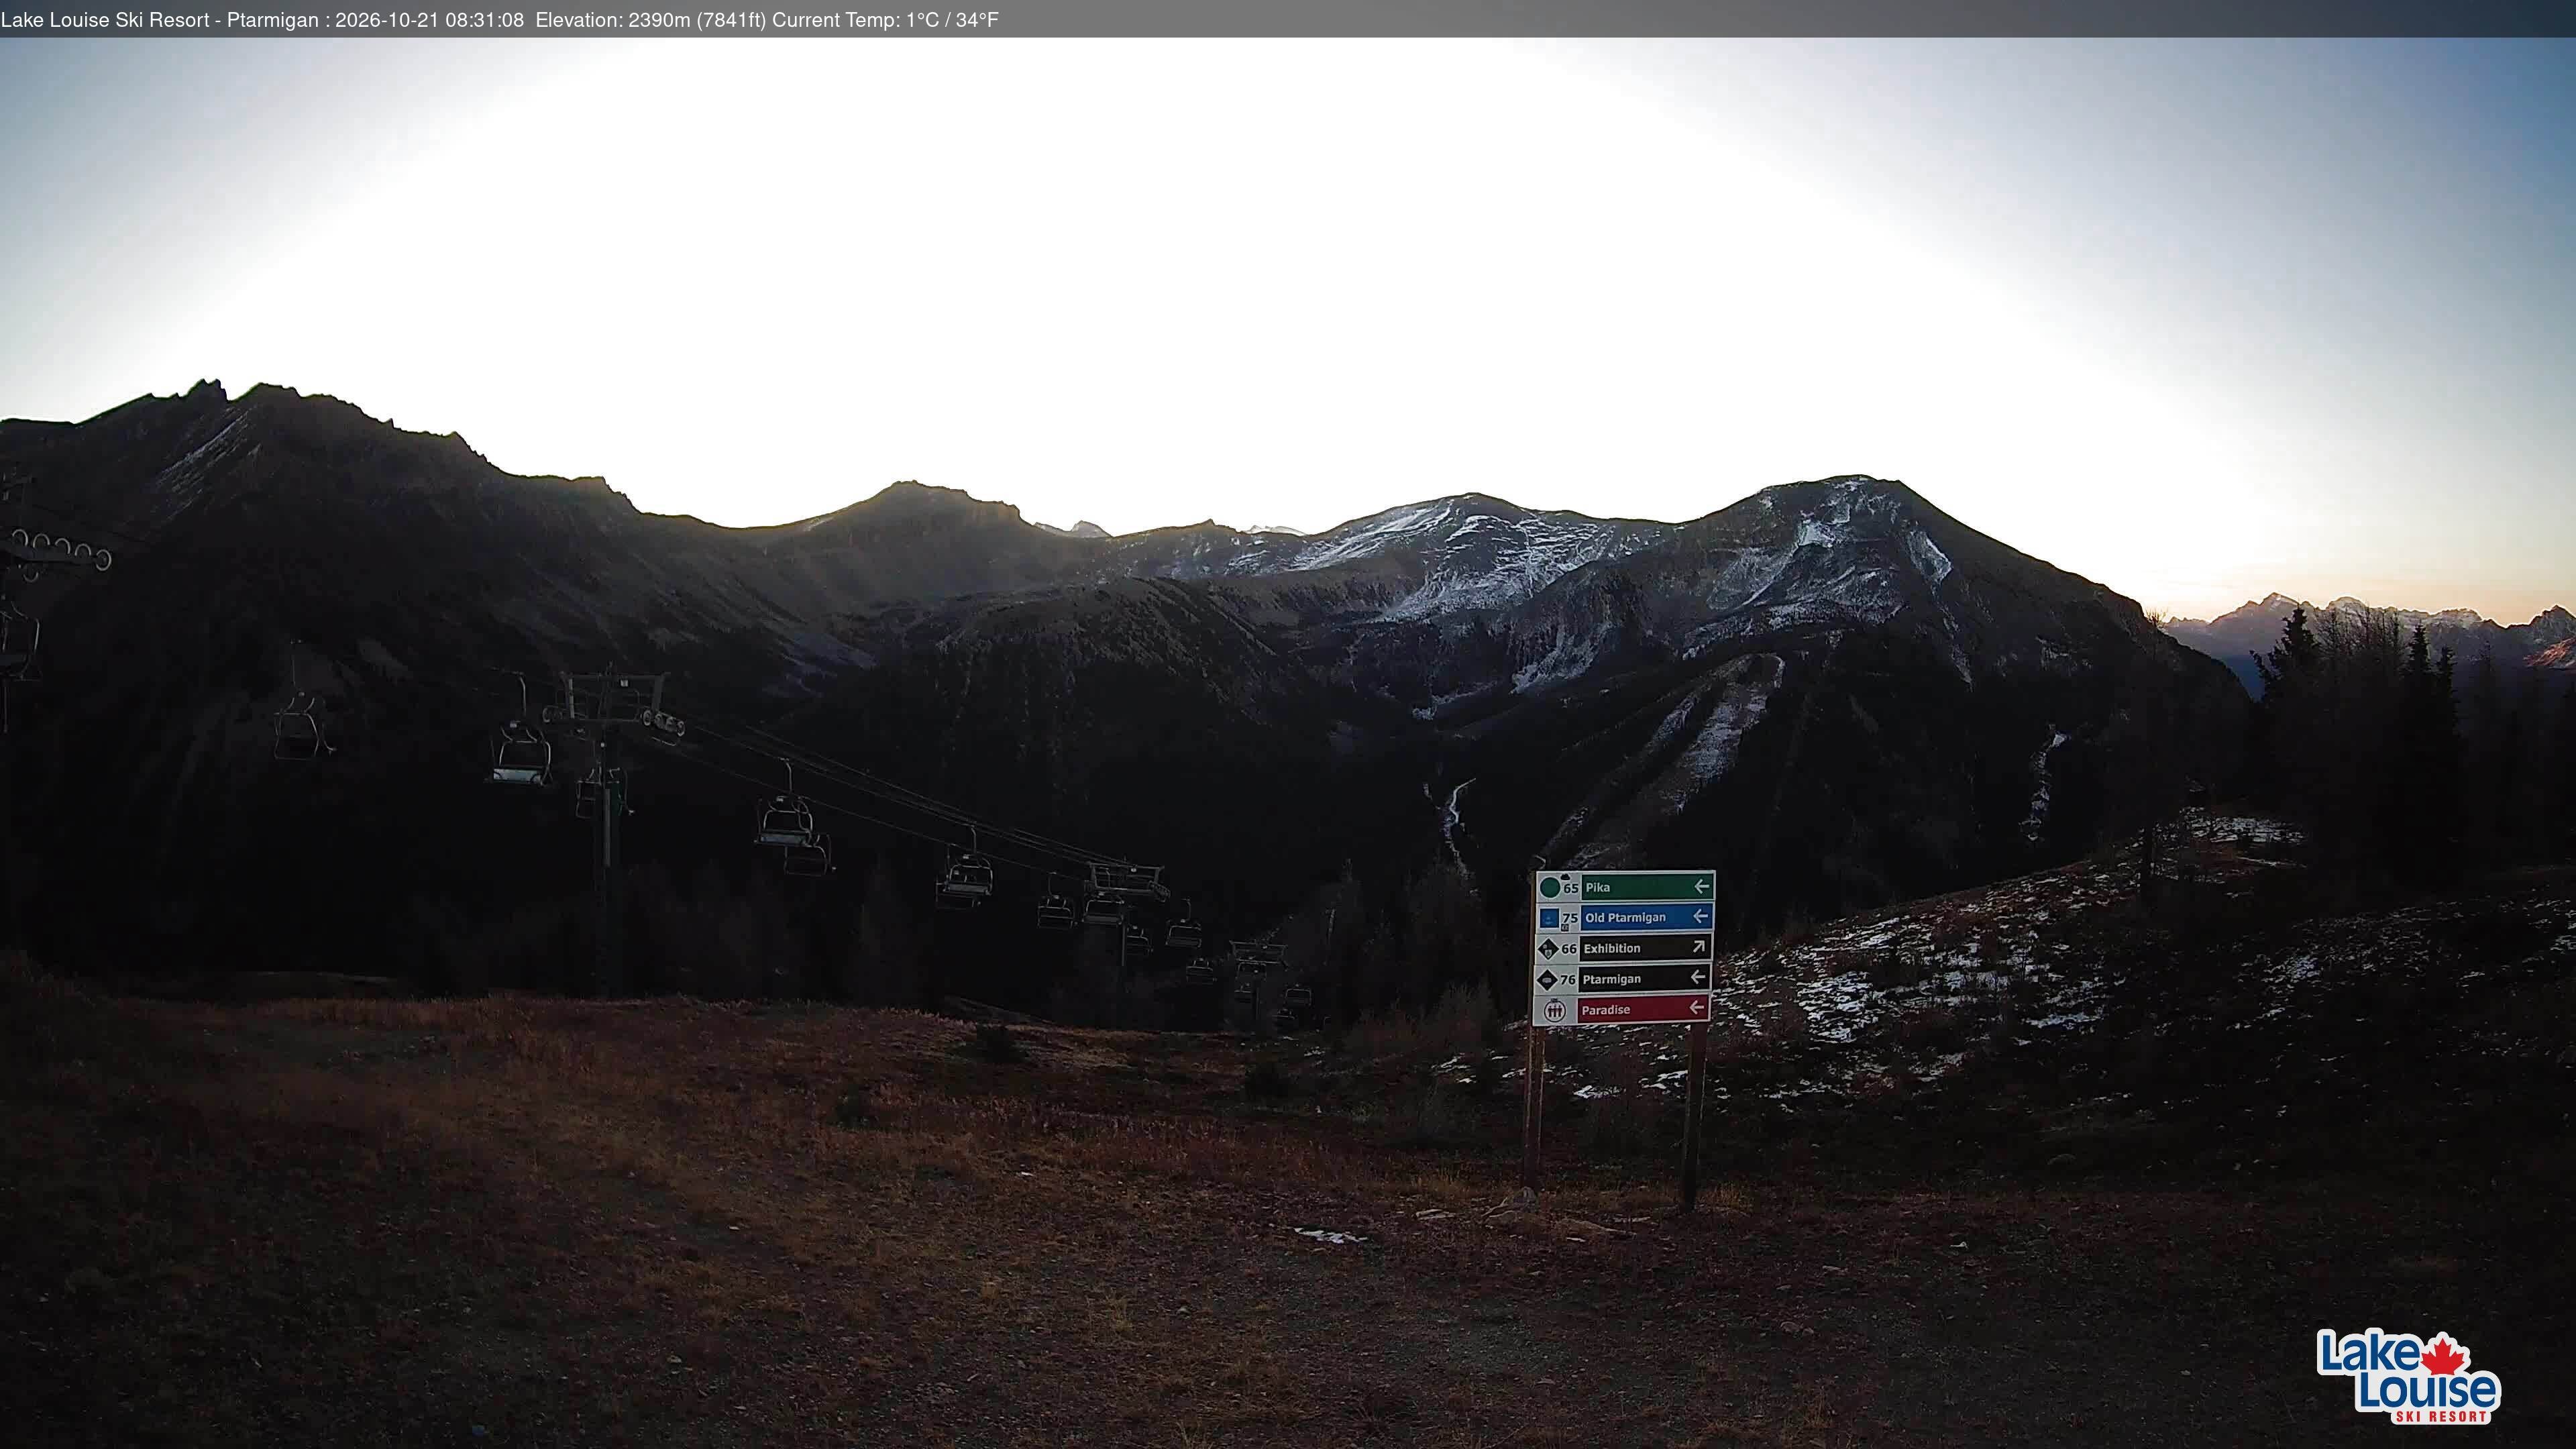Click the 'Lake Louise Ski Resort - Ptarmigan' title text
The image size is (2576, 1449).
pyautogui.click(x=160, y=20)
